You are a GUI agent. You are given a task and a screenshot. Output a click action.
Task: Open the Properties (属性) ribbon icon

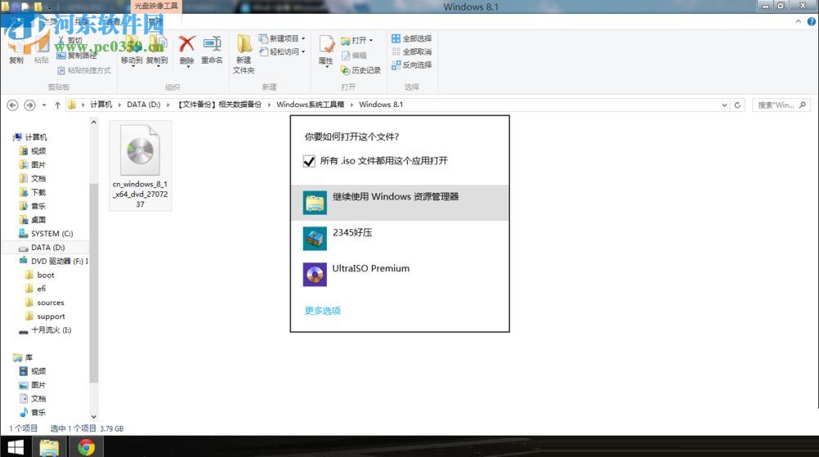pyautogui.click(x=326, y=45)
